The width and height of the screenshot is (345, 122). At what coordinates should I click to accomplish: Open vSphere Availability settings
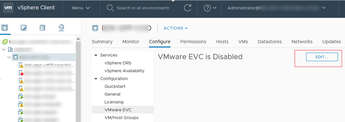(x=125, y=71)
